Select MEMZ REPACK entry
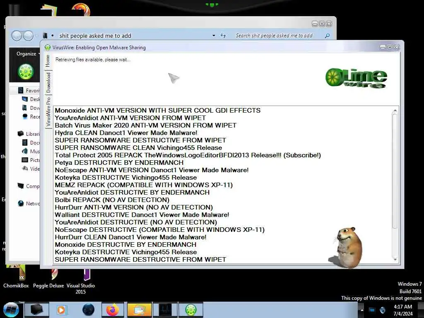The image size is (424, 318). point(144,185)
